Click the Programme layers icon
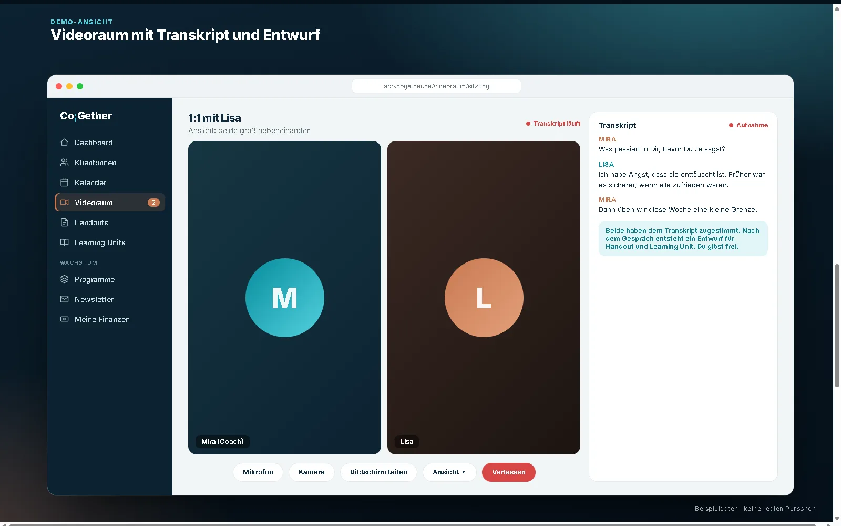The height and width of the screenshot is (526, 841). pyautogui.click(x=65, y=279)
